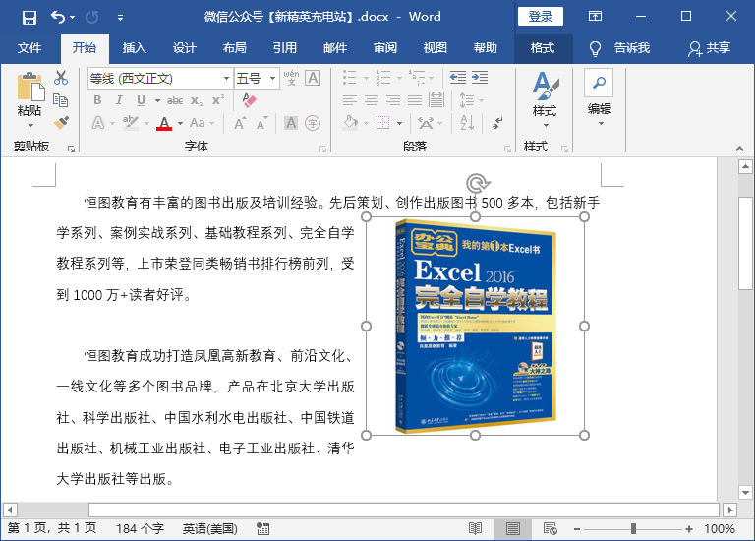Image resolution: width=755 pixels, height=541 pixels.
Task: Click the Align Left icon
Action: [x=350, y=100]
